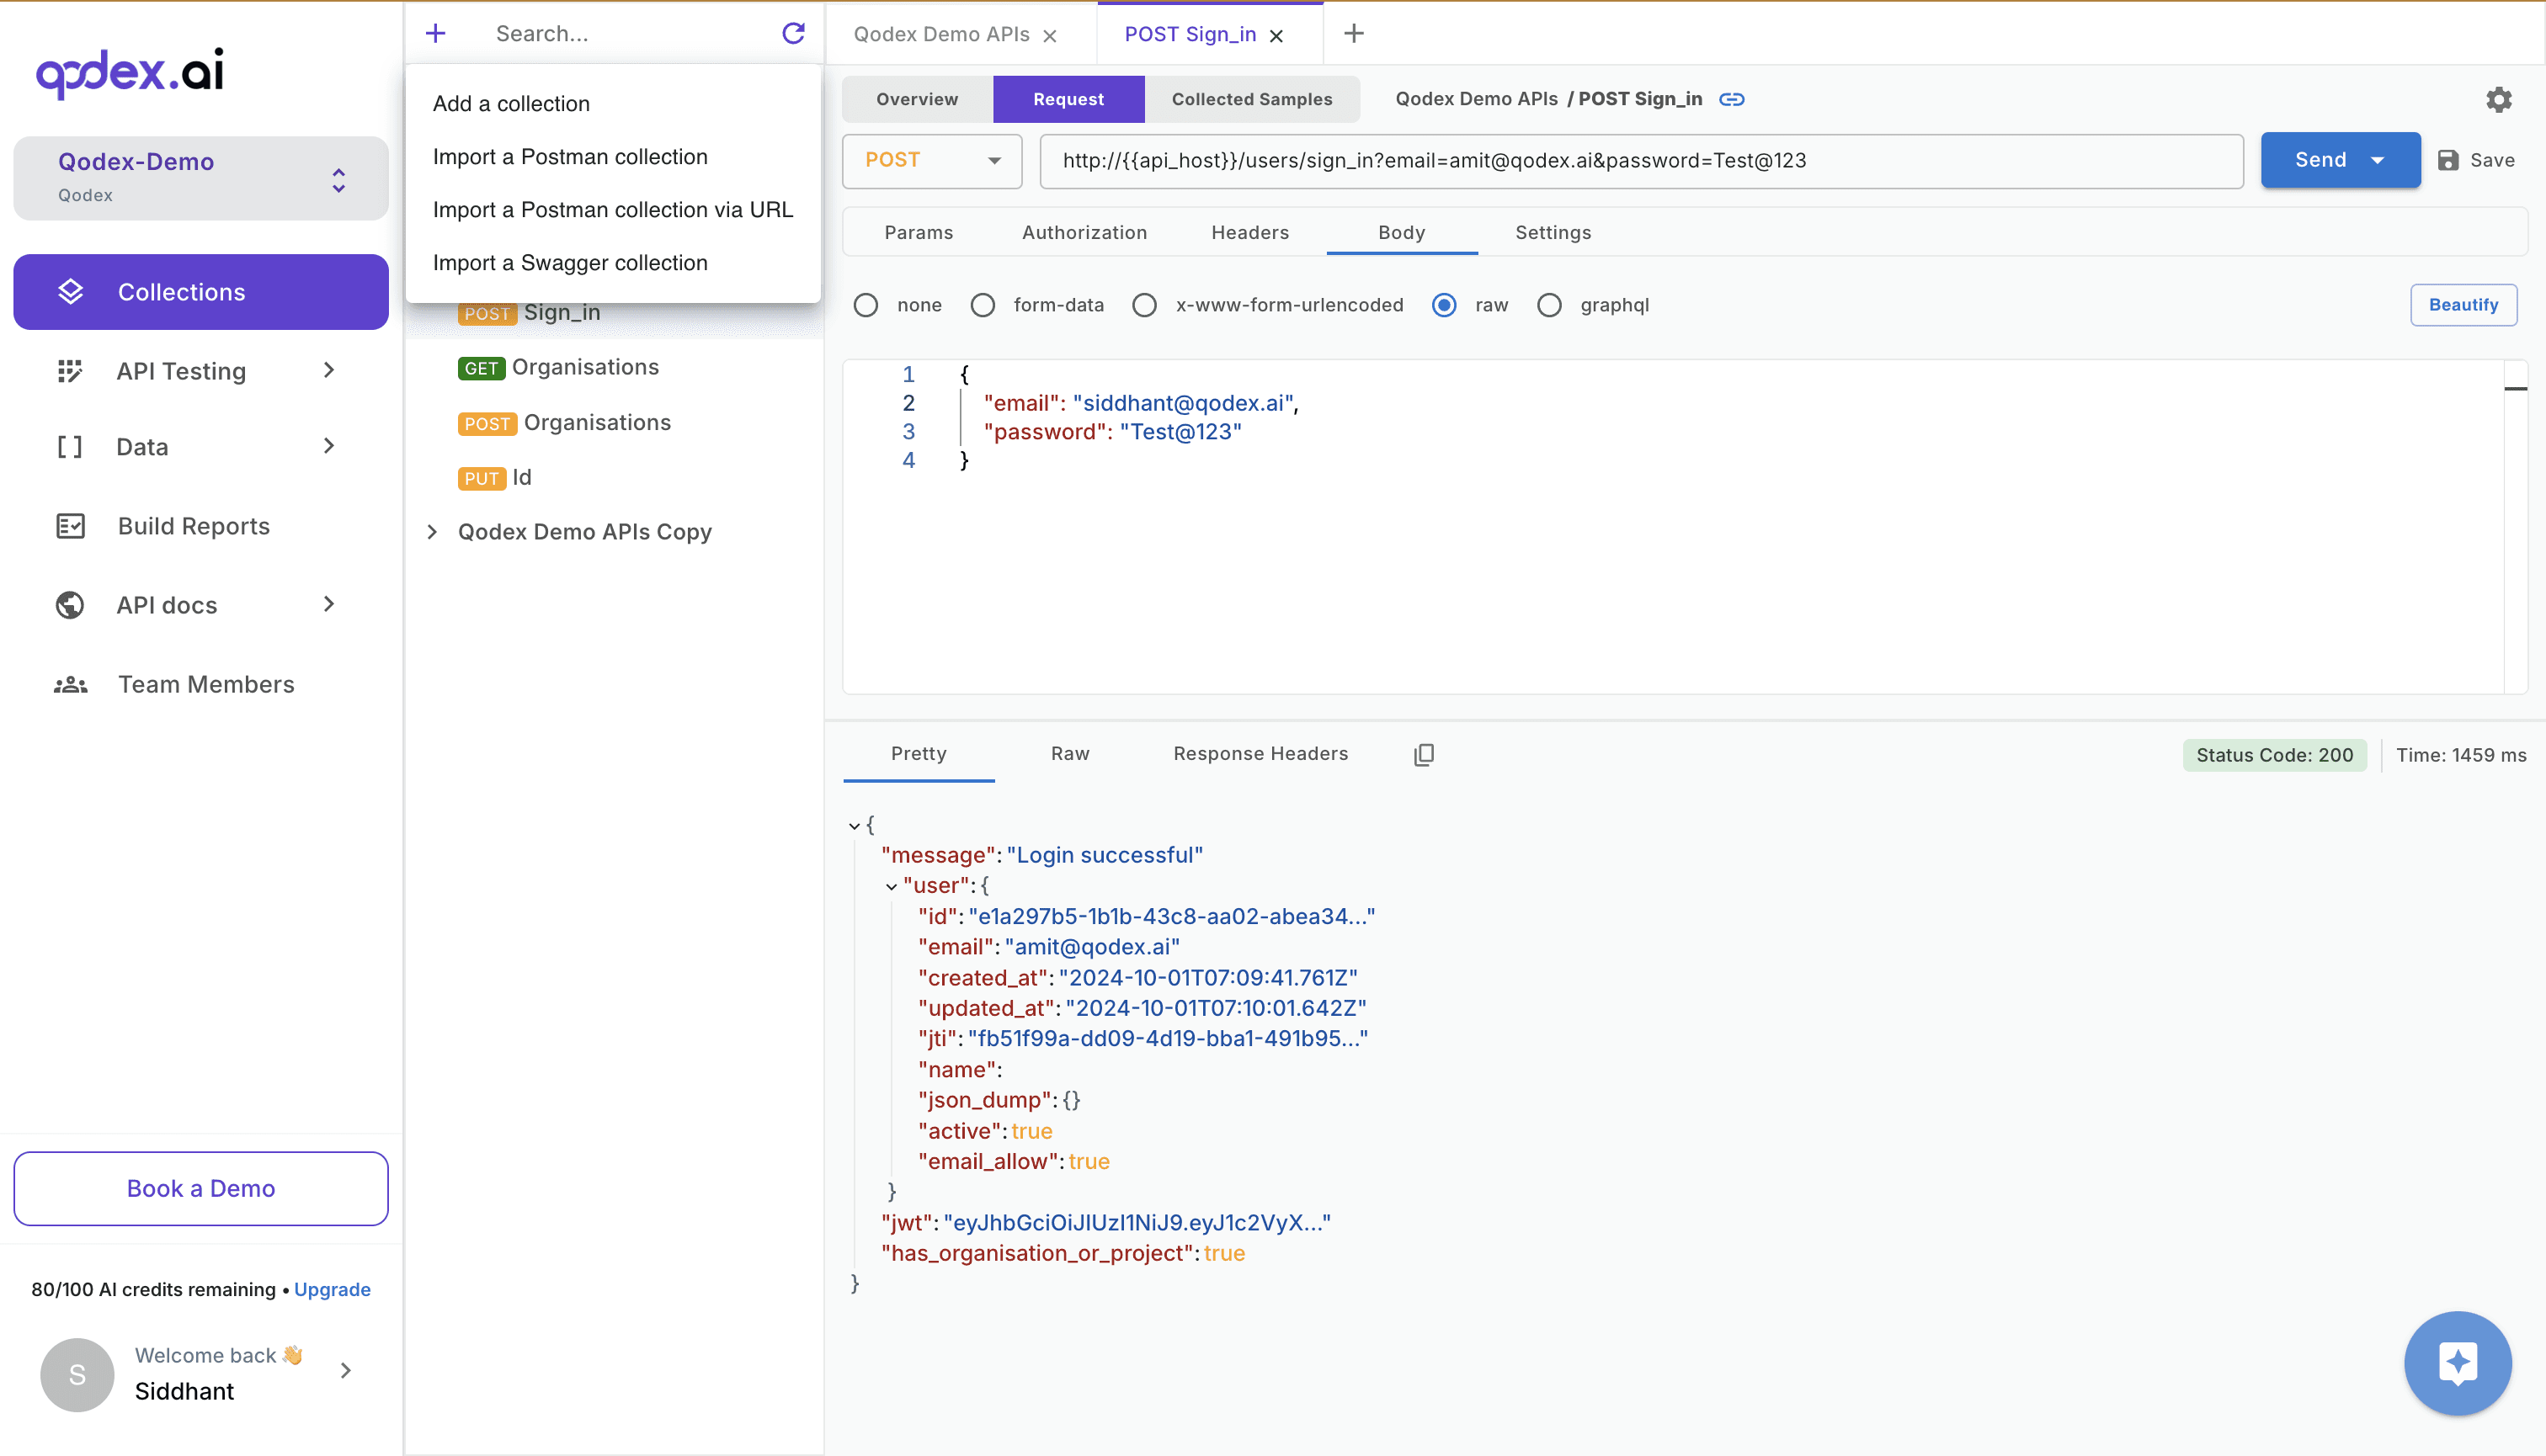Open the settings gear icon
The width and height of the screenshot is (2546, 1456).
tap(2498, 99)
